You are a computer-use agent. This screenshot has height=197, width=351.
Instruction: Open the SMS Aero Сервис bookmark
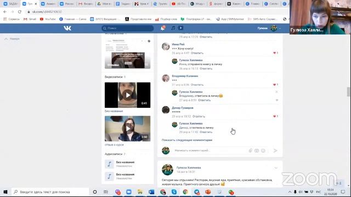coord(263,19)
